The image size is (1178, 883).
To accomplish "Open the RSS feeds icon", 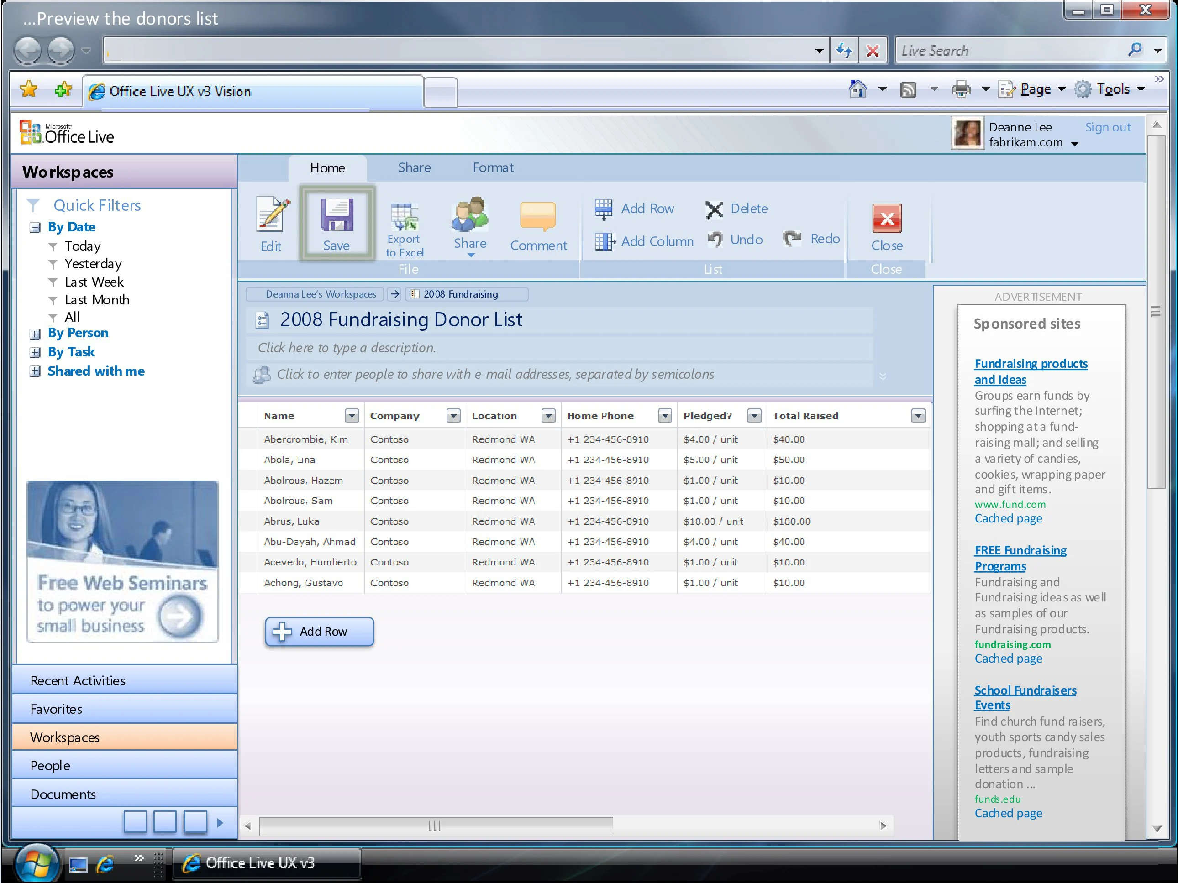I will [x=909, y=89].
